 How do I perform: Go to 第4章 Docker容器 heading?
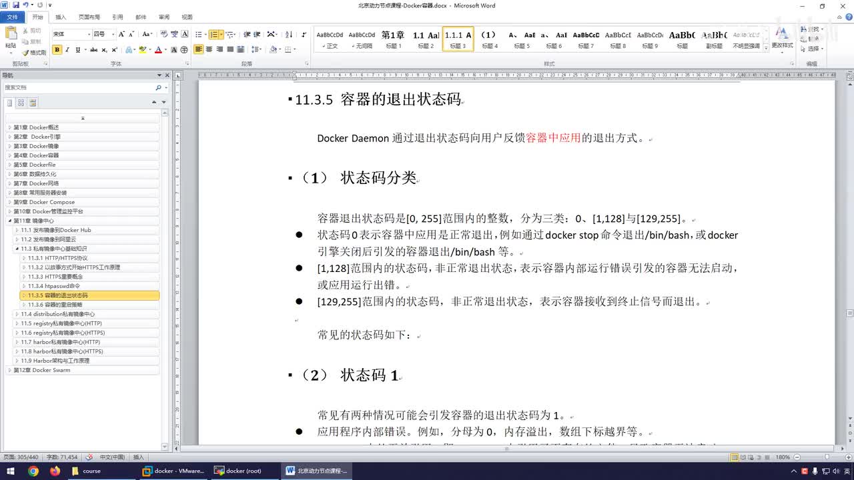coord(36,155)
